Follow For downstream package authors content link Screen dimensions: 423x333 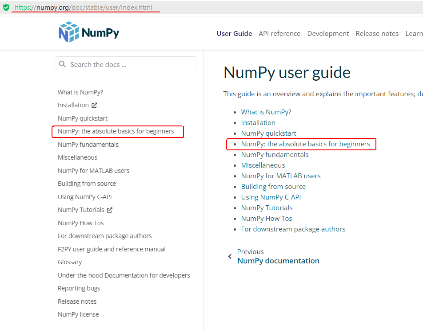293,229
